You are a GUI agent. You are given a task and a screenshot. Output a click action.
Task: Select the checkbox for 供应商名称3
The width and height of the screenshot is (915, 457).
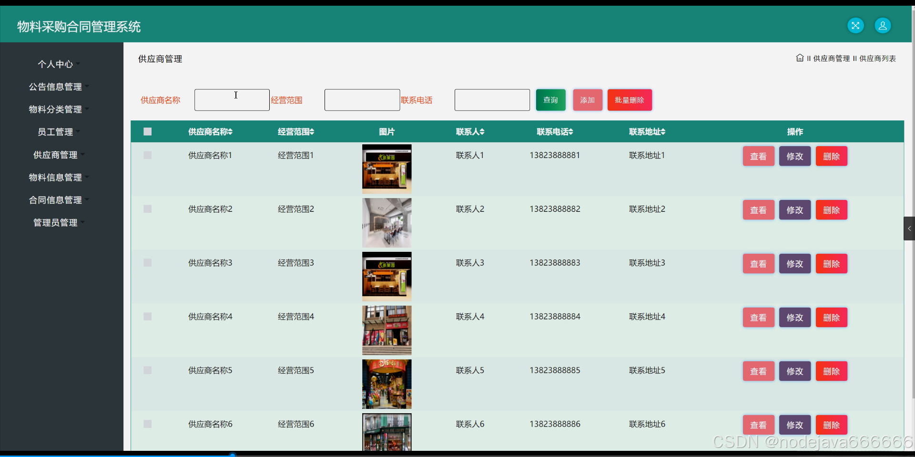[148, 263]
